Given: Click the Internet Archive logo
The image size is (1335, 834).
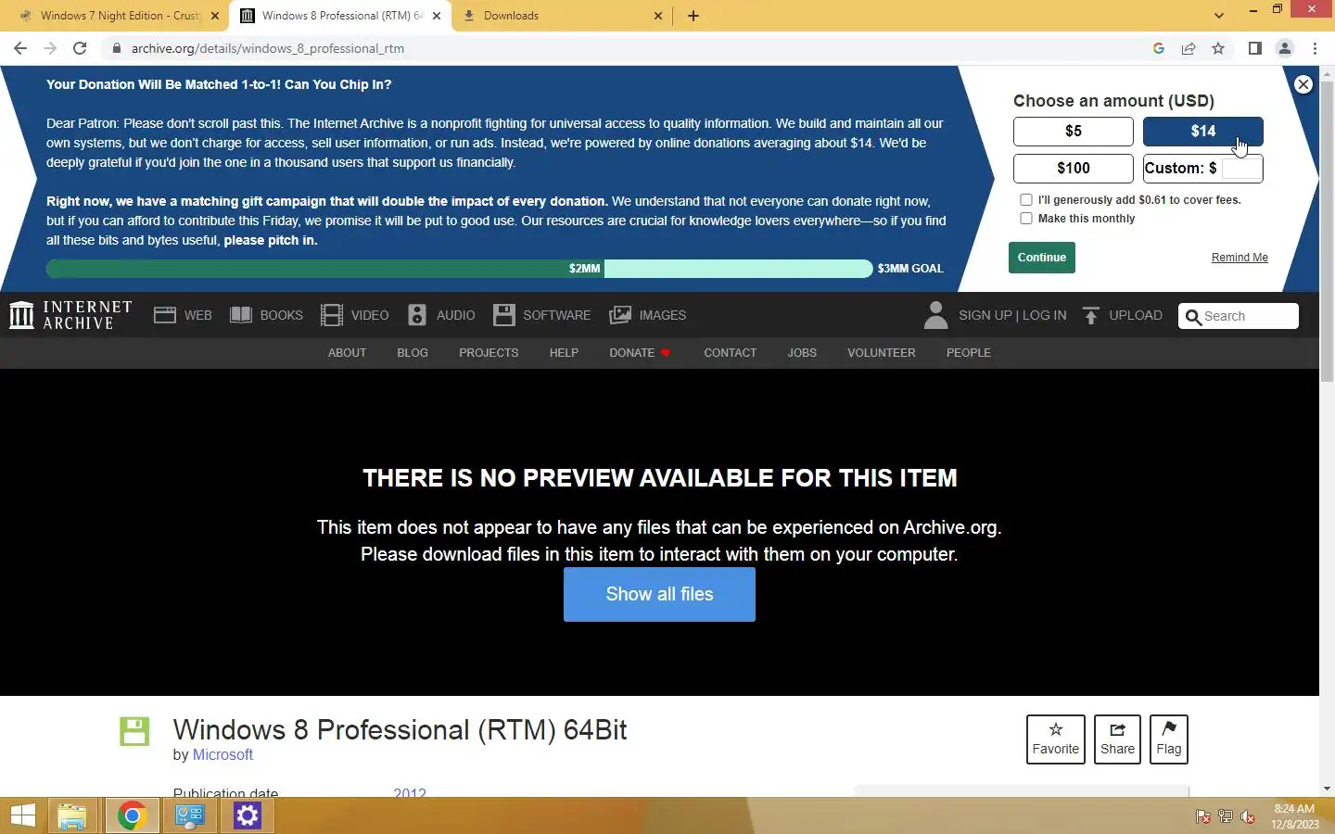Looking at the screenshot, I should point(70,315).
